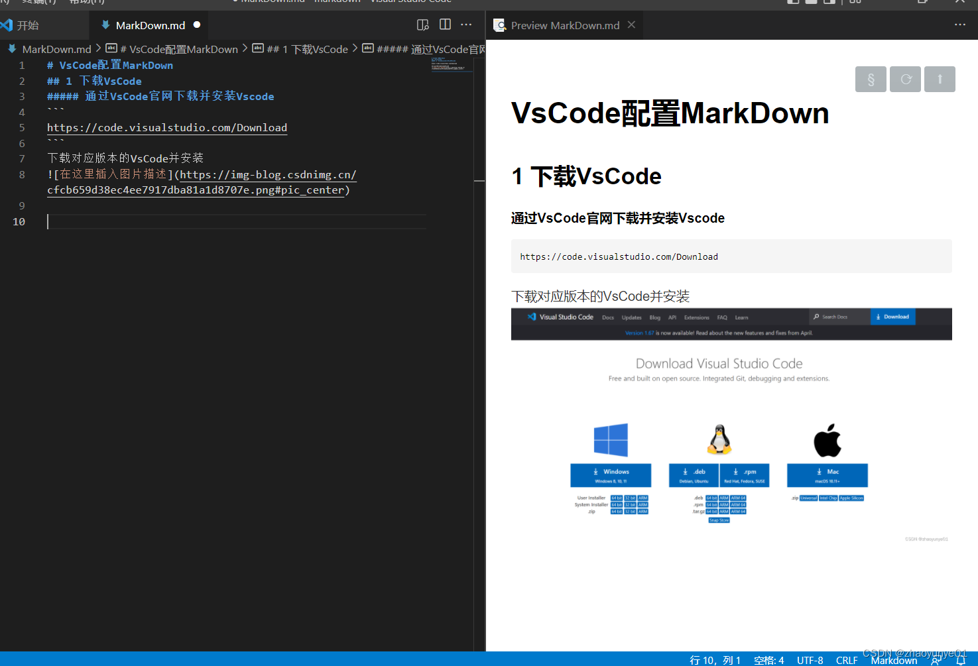Screen dimensions: 978x666
Task: Click '下载对应版本的VsCode并安装' in editor line 7
Action: 125,158
